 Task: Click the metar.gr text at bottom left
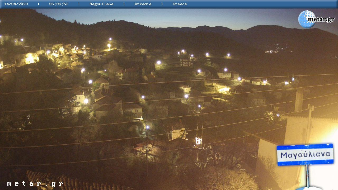point(35,184)
